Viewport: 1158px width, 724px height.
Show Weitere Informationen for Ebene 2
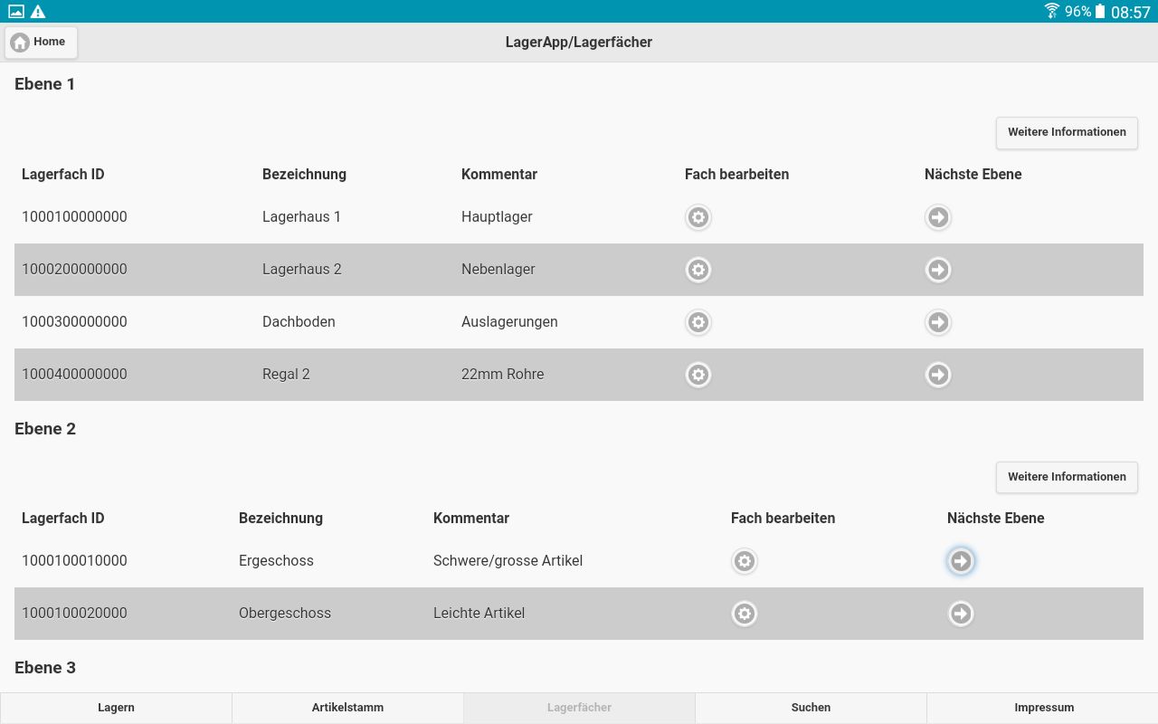(1067, 477)
